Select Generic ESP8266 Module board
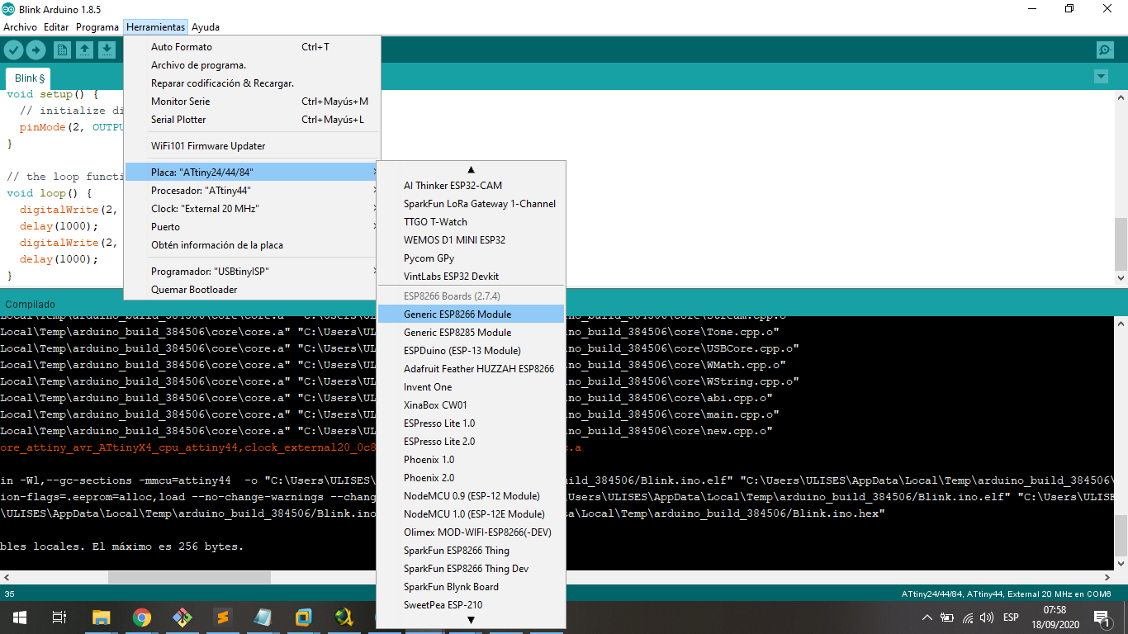Screen dimensions: 1128x634 472,315
